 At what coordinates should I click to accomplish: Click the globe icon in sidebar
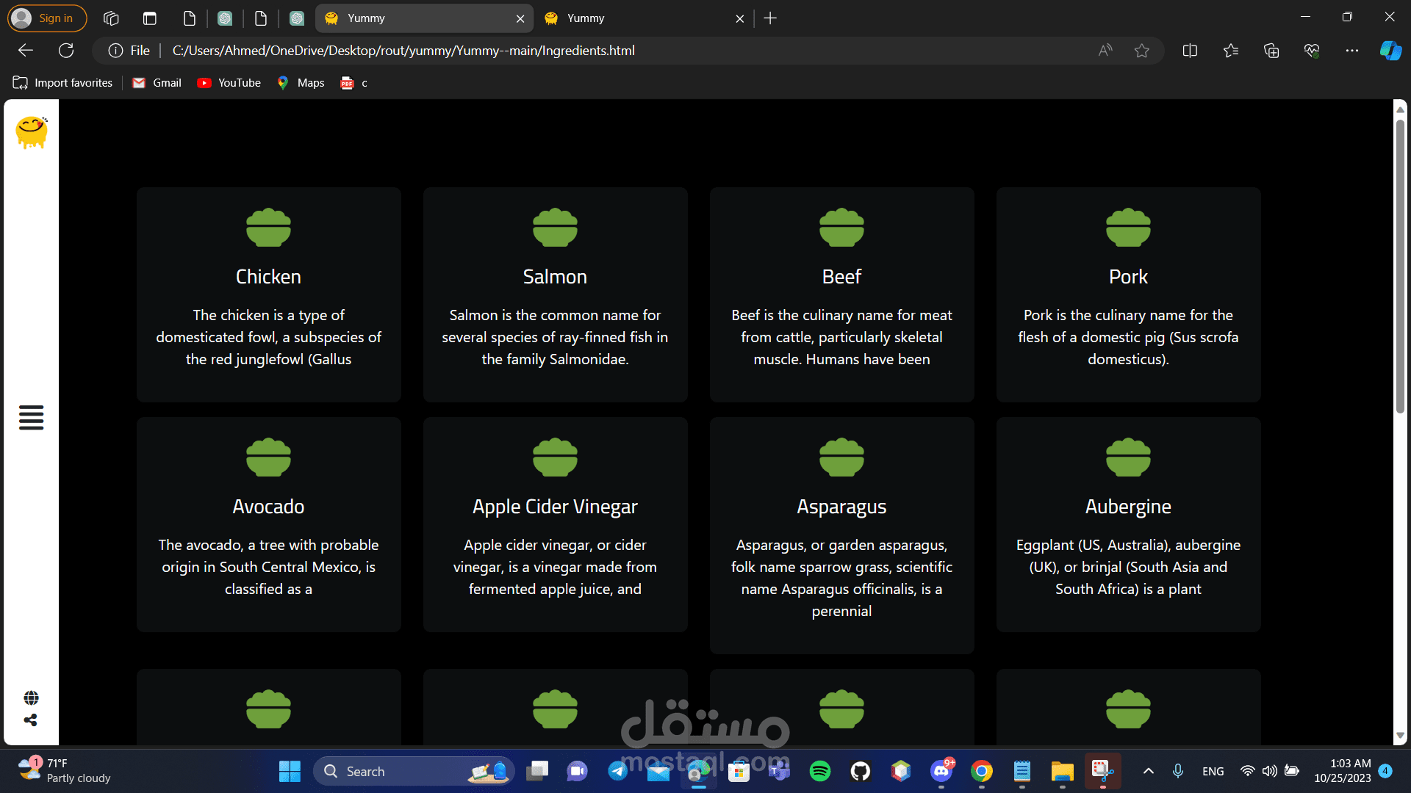pos(31,698)
